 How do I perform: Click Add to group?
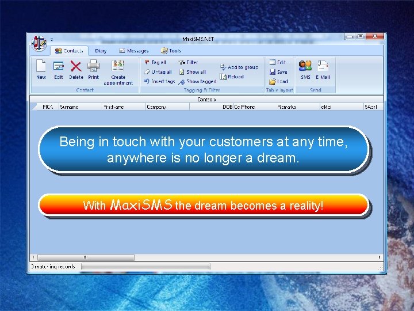(x=239, y=67)
